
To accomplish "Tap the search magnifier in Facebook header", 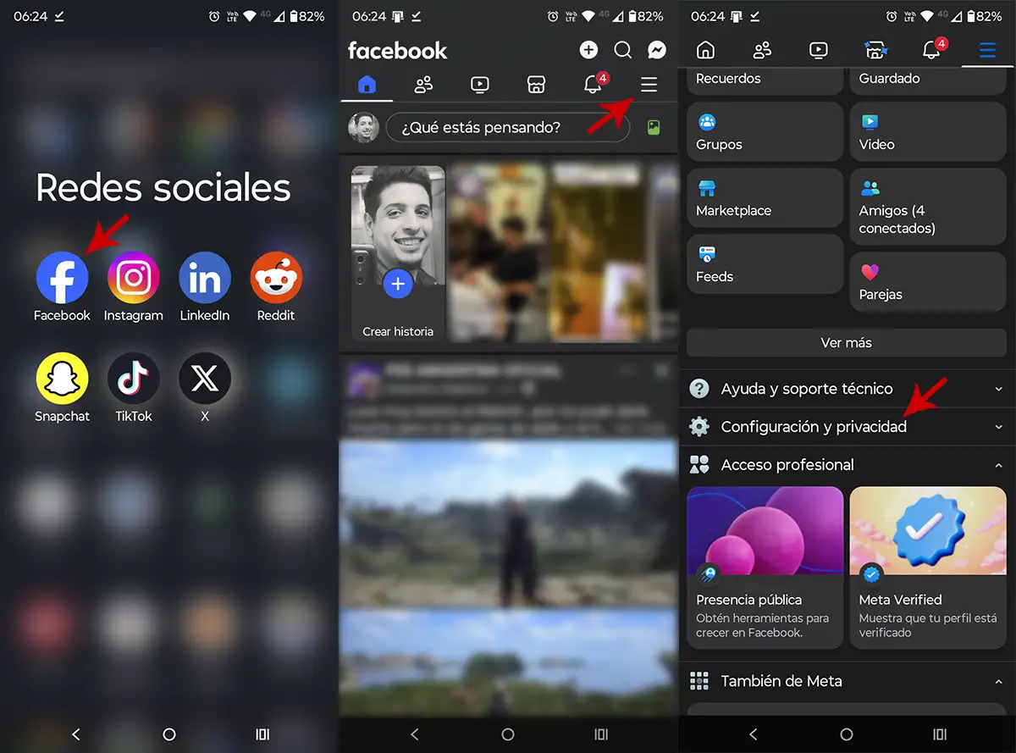I will pyautogui.click(x=622, y=51).
